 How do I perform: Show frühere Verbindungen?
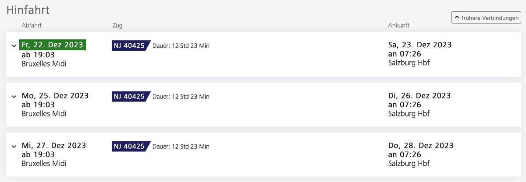pos(486,17)
